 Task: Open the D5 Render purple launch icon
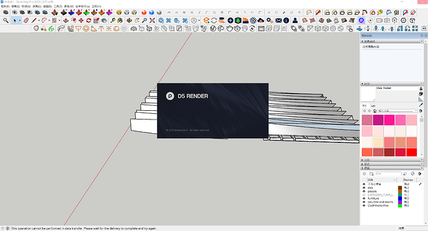[x=362, y=20]
